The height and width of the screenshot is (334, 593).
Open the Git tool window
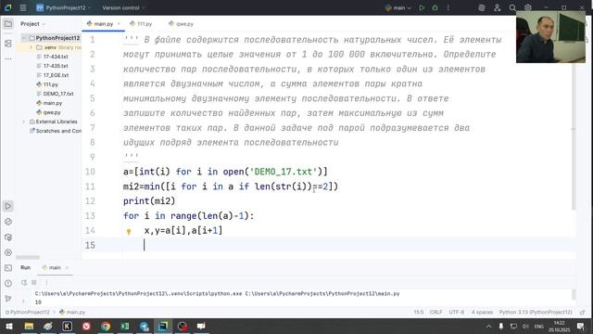8,299
